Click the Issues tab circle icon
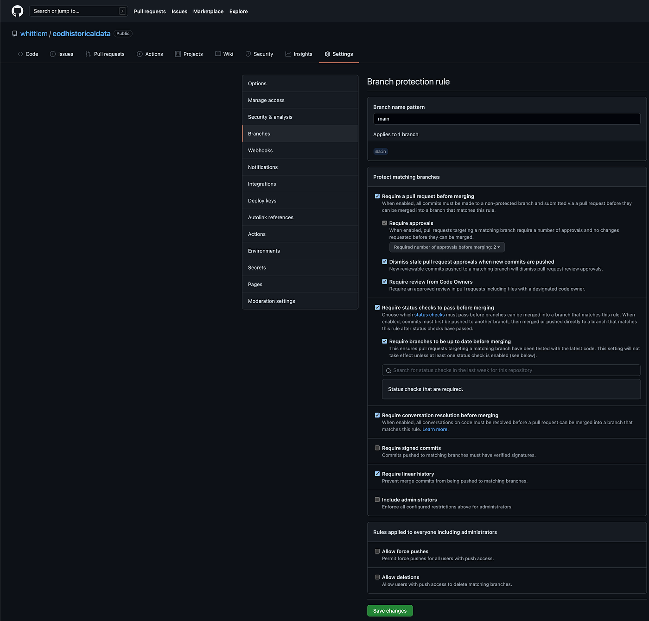 pos(53,54)
